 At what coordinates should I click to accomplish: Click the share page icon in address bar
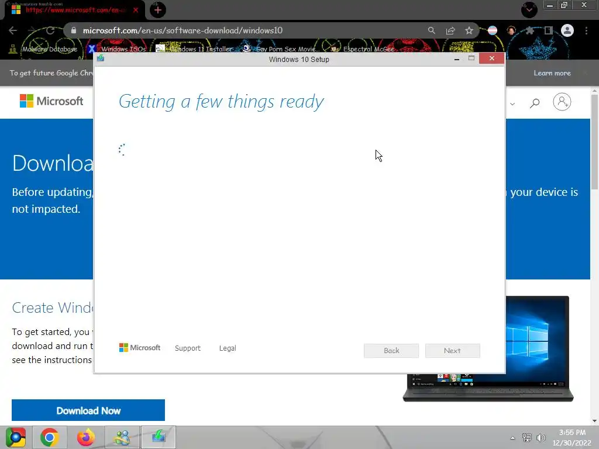pyautogui.click(x=450, y=30)
